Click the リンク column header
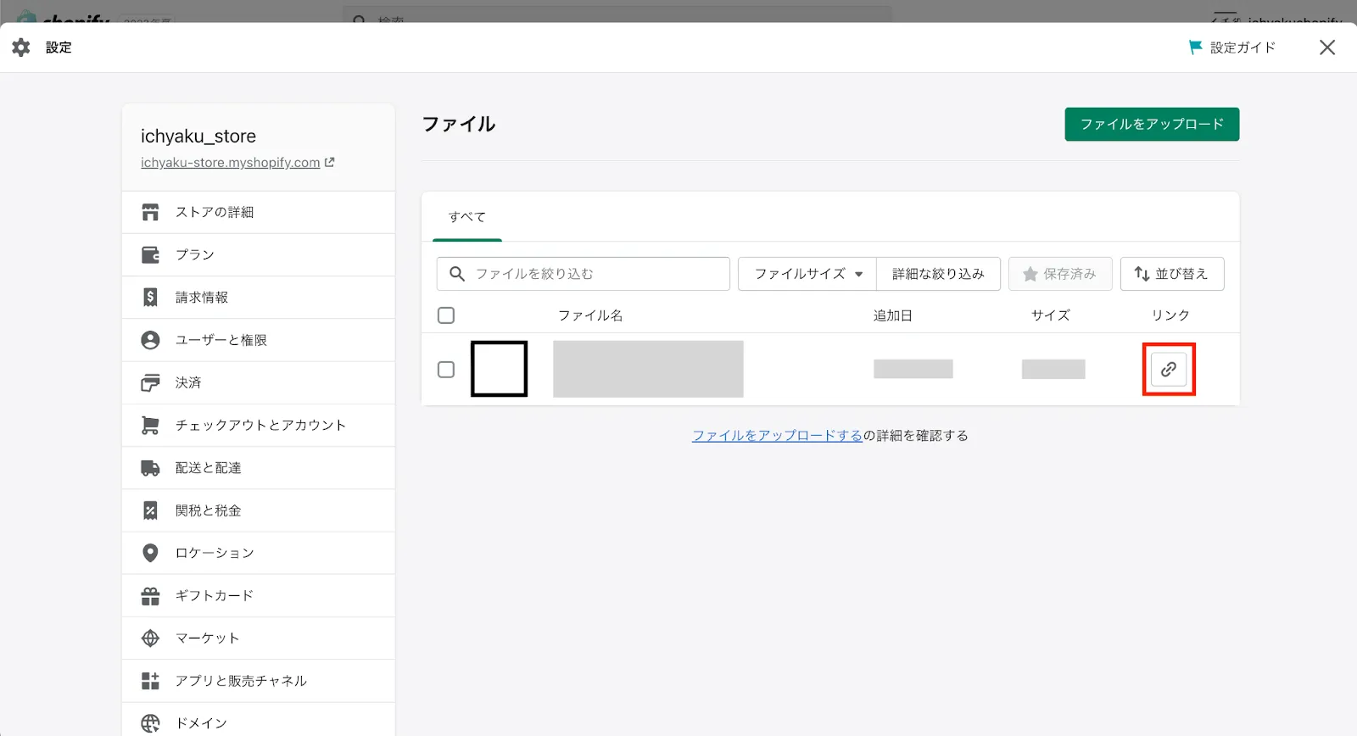This screenshot has height=736, width=1357. 1170,315
